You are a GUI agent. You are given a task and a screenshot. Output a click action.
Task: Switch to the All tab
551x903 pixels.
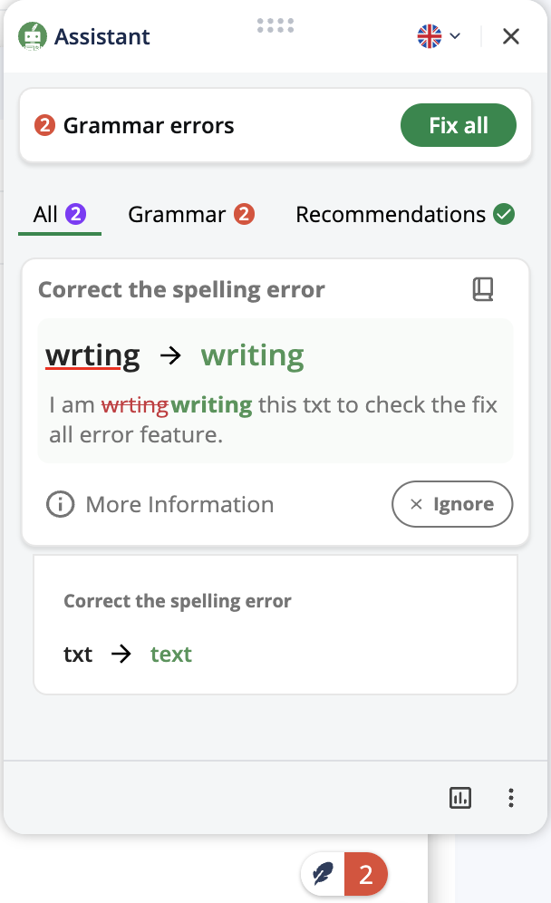[59, 215]
